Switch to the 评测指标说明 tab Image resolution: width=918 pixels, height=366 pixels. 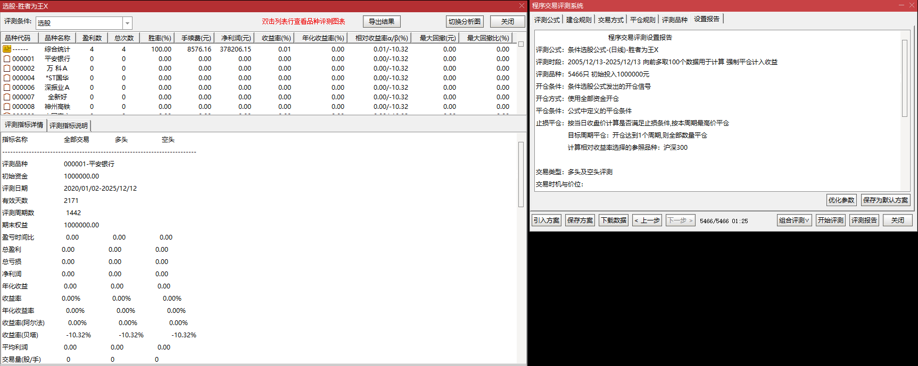point(69,126)
